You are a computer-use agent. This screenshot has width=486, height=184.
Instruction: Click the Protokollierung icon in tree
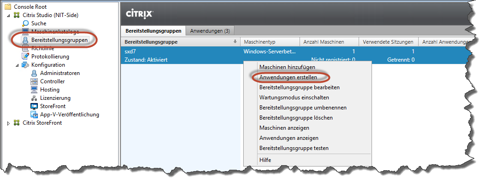(26, 57)
